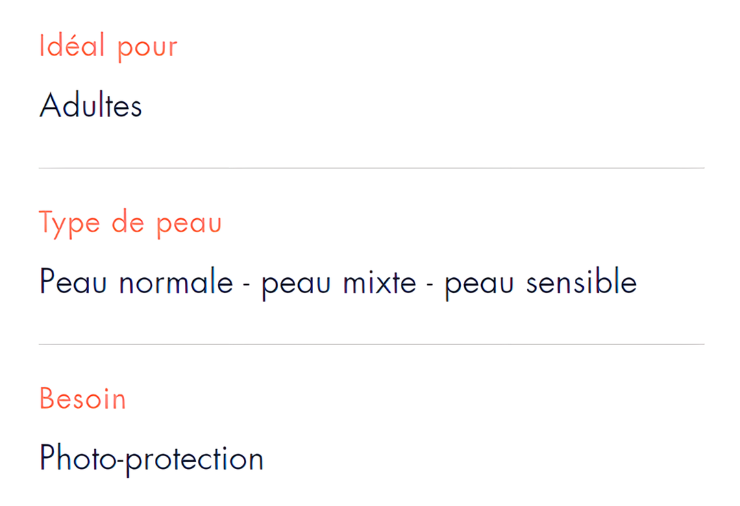This screenshot has width=740, height=506.
Task: Click the word 'de' in the orange heading
Action: coord(128,222)
